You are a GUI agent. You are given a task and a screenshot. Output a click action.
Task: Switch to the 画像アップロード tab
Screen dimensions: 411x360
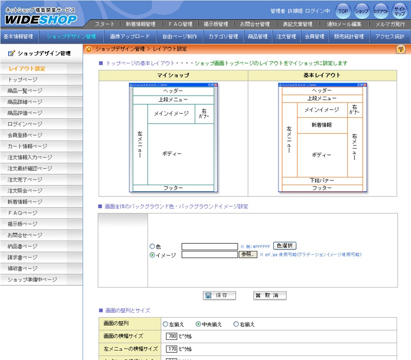129,37
